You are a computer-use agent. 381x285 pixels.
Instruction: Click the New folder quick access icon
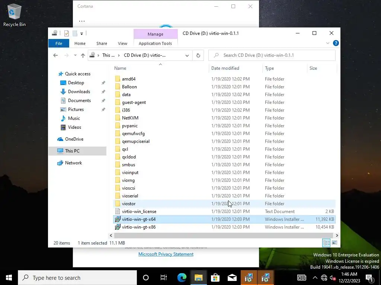coord(75,33)
